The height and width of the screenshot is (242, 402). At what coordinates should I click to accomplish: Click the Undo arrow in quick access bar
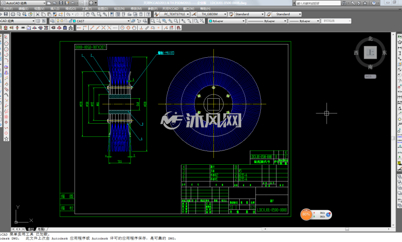pos(74,3)
